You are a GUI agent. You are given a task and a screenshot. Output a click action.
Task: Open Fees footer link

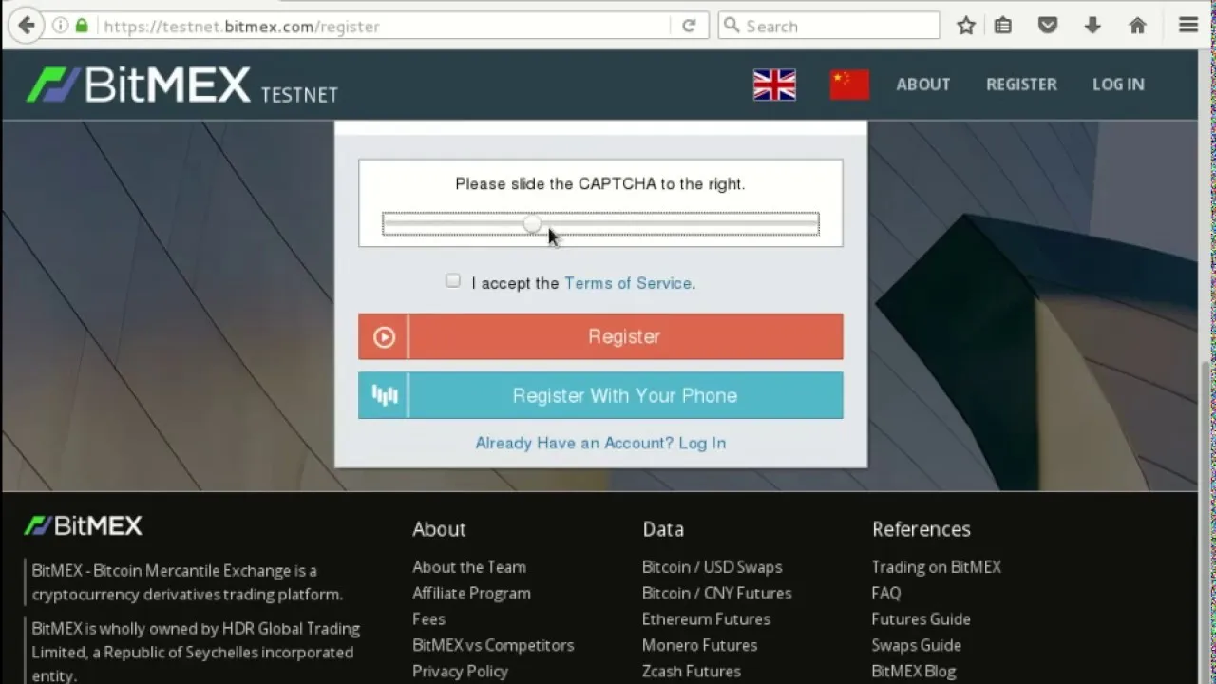428,618
